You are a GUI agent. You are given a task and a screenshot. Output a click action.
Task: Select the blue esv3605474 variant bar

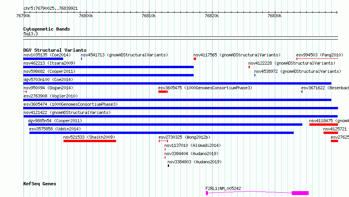180,108
